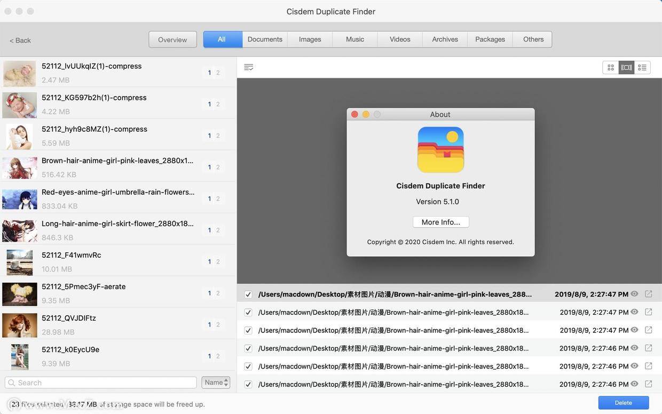Minimize the About window
The width and height of the screenshot is (662, 414).
tap(366, 114)
